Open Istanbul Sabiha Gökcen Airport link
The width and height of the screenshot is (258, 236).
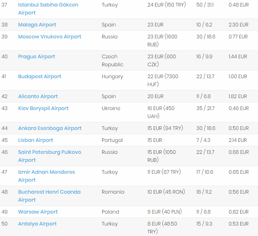[x=48, y=5]
